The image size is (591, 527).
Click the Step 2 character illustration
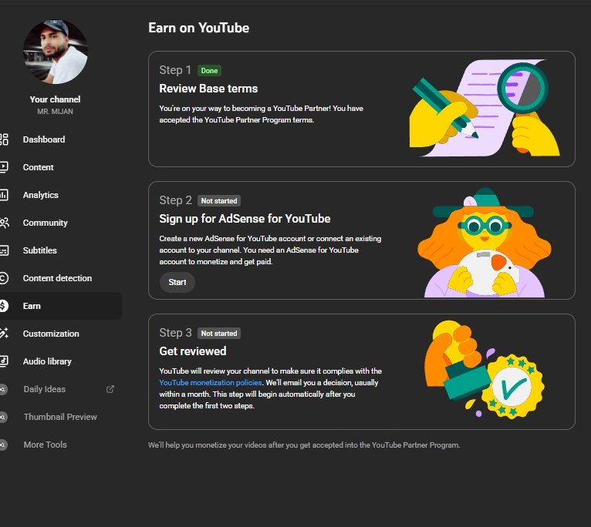coord(485,243)
